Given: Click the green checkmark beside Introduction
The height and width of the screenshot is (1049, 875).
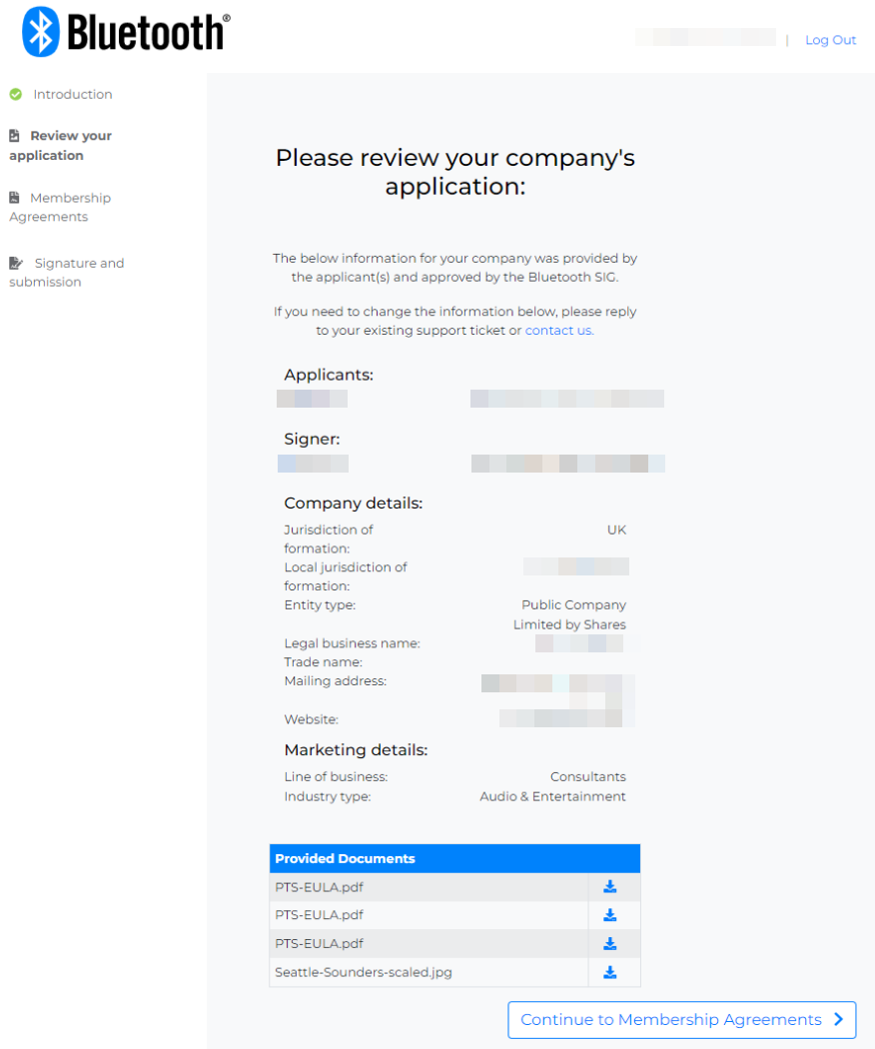Looking at the screenshot, I should click(x=17, y=94).
